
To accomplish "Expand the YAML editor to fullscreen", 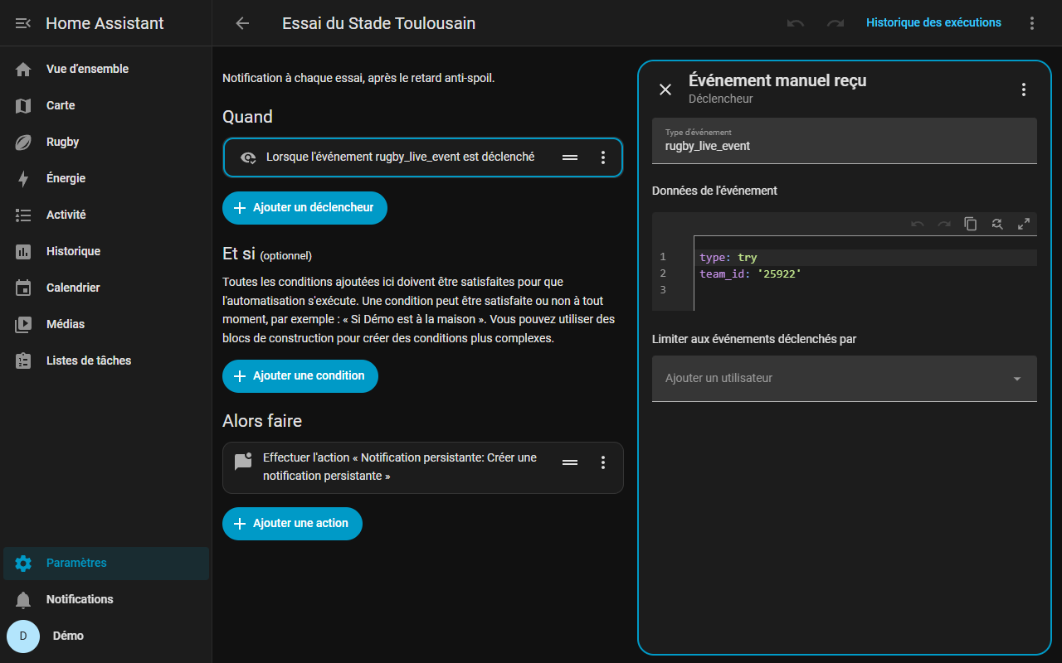I will tap(1024, 224).
